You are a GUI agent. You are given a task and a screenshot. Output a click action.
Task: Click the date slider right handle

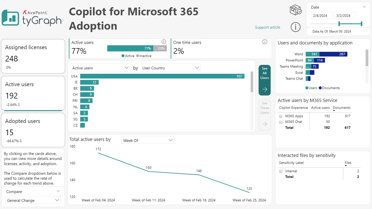coord(362,24)
